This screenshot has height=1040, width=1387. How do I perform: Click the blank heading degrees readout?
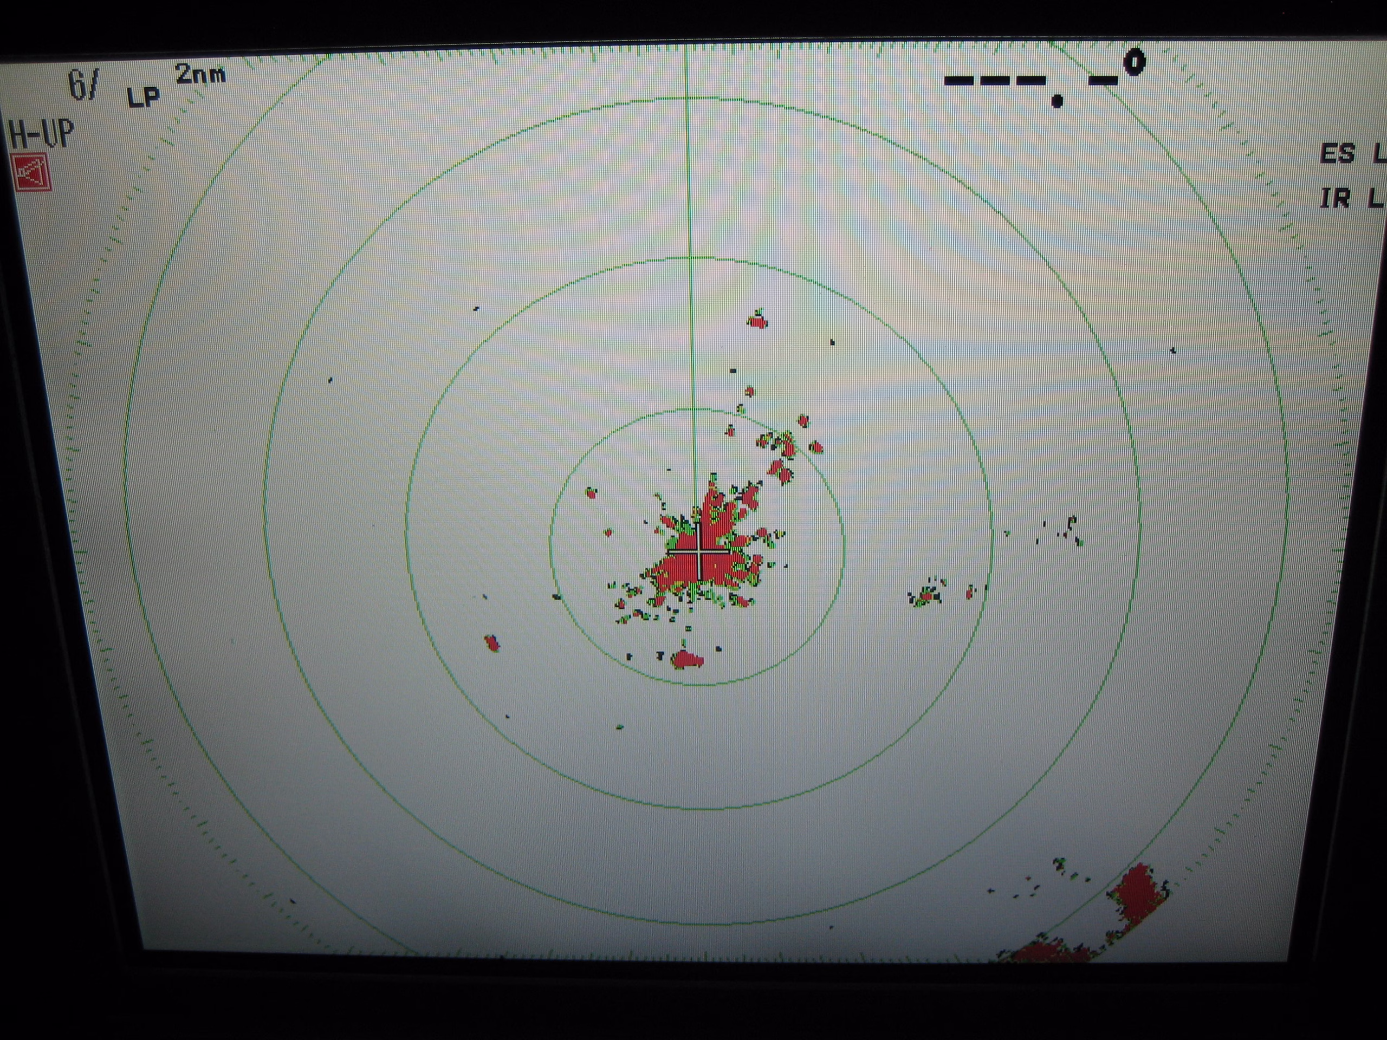point(1045,79)
